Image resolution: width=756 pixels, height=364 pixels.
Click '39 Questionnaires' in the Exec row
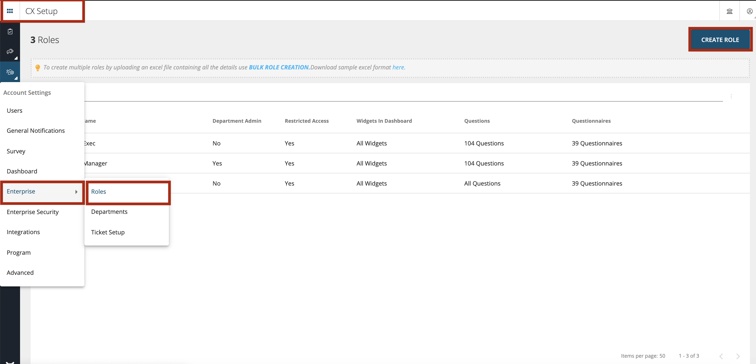[x=597, y=144]
